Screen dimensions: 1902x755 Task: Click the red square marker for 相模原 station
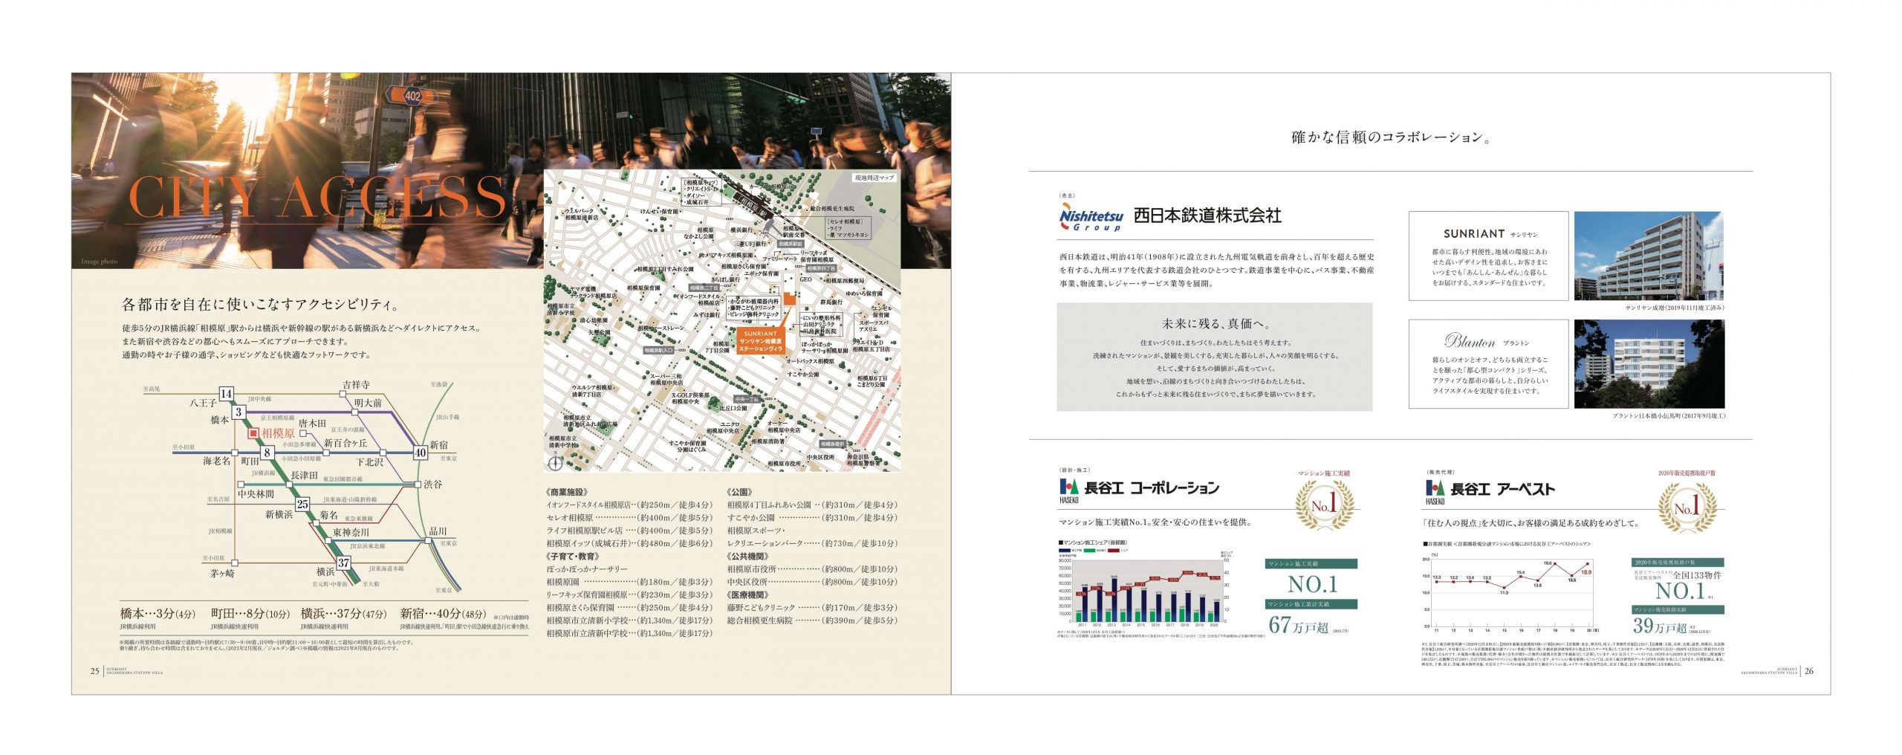tap(253, 432)
